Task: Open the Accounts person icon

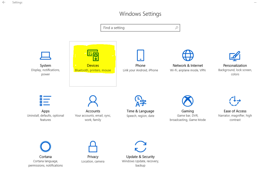Action: [93, 101]
